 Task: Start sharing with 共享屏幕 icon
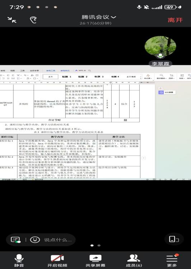point(95,261)
